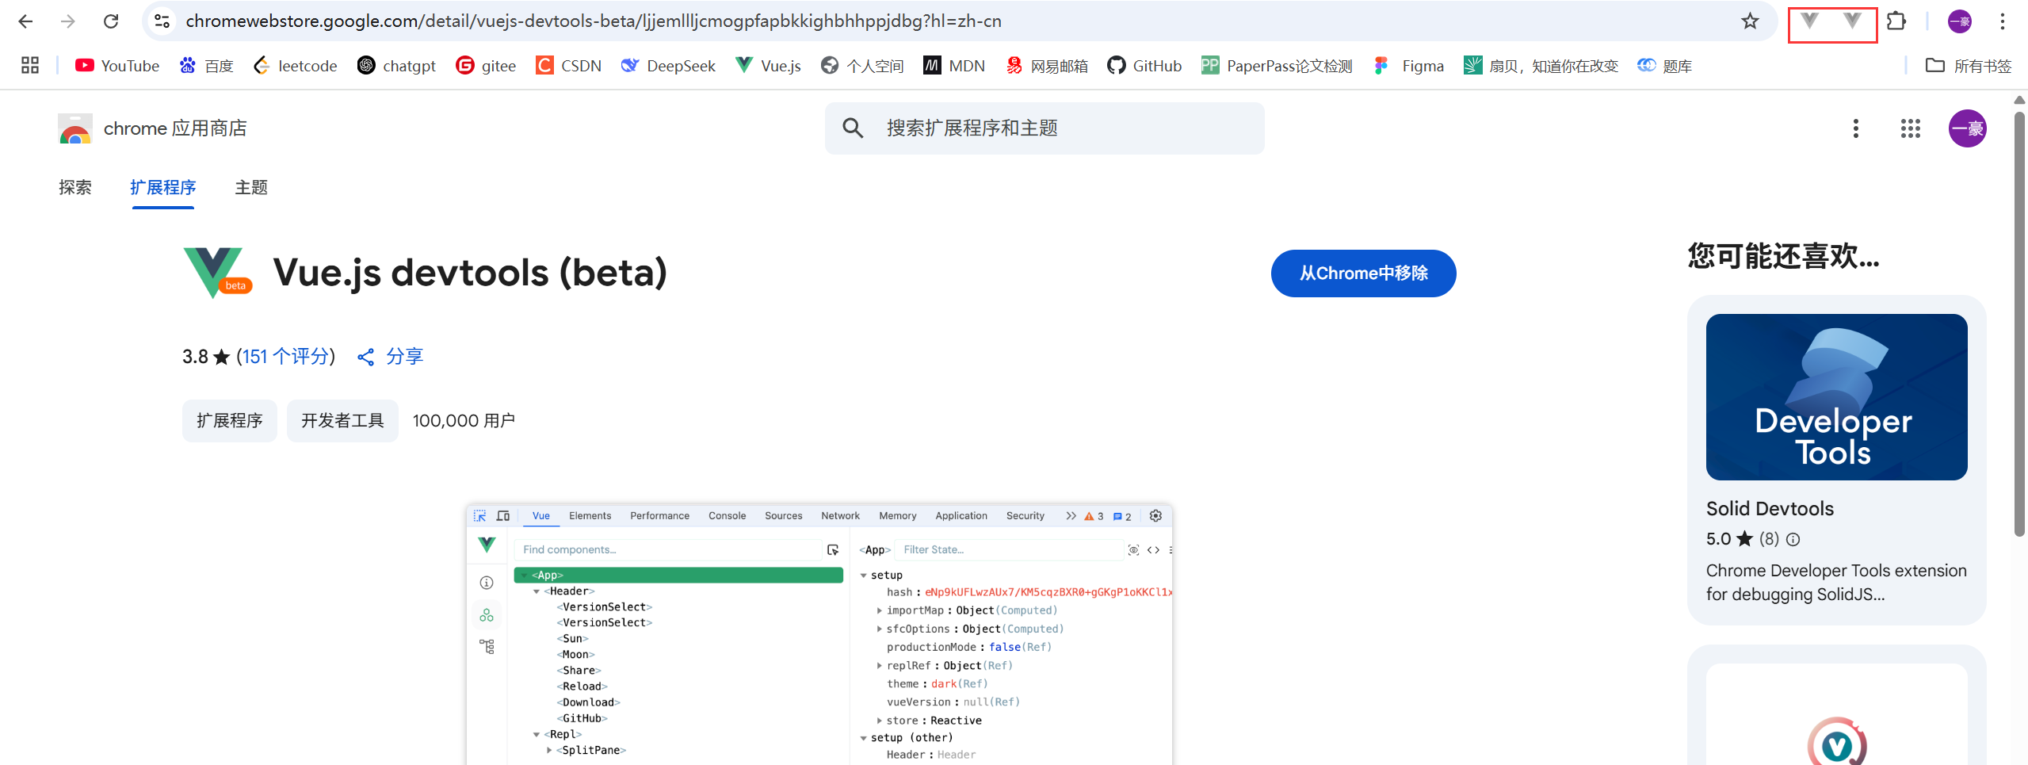Click the search magnifier icon in the store
Screen dimensions: 2028x765
point(853,128)
